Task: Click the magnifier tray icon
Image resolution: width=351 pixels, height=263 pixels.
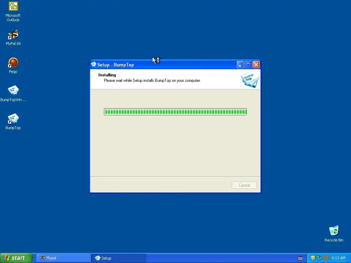Action: tap(326, 258)
